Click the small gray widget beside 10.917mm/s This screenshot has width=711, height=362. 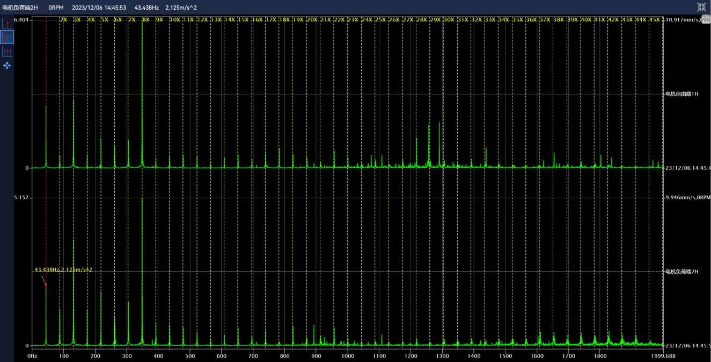tap(706, 19)
